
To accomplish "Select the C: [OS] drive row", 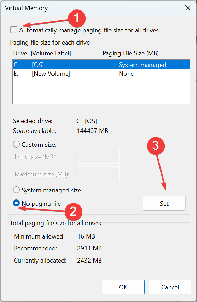I will (101, 65).
